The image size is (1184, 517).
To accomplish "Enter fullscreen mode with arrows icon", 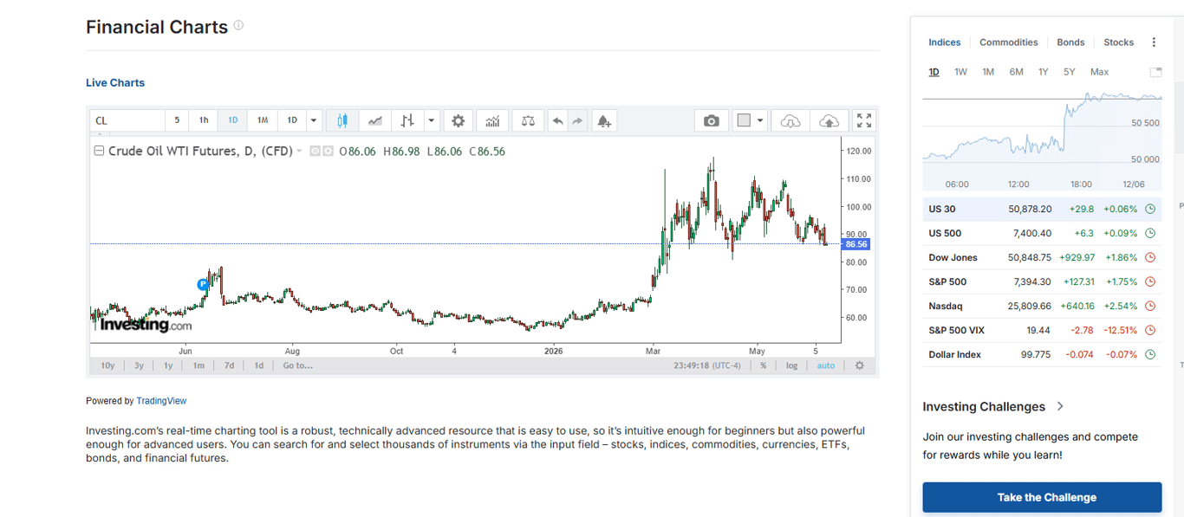I will [863, 120].
